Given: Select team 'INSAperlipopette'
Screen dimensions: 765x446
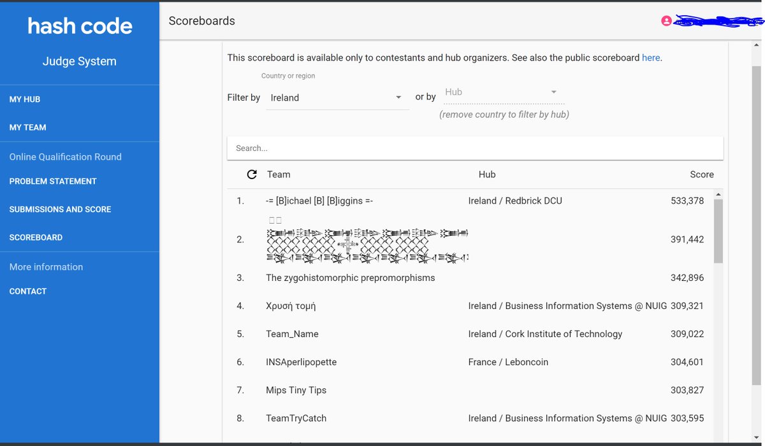Looking at the screenshot, I should tap(301, 362).
